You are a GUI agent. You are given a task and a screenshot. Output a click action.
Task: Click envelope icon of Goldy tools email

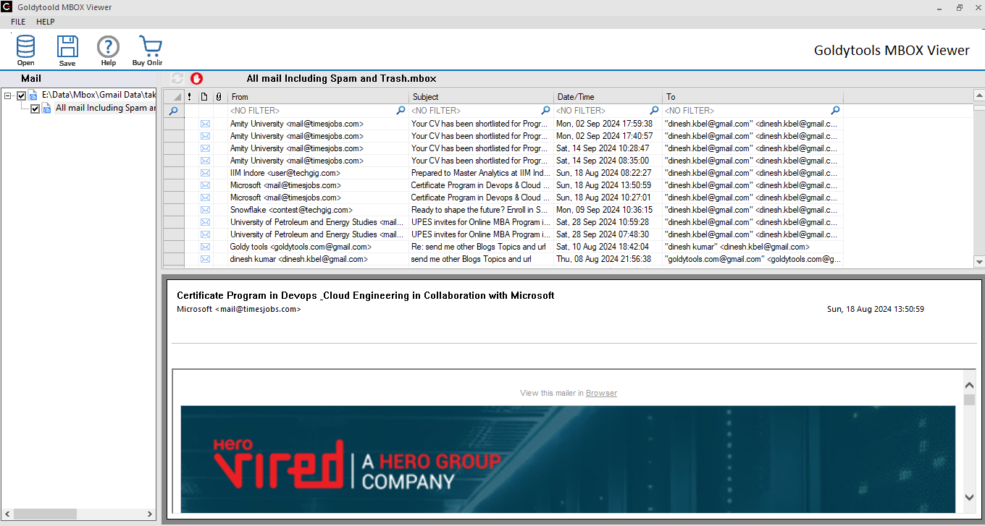click(205, 247)
